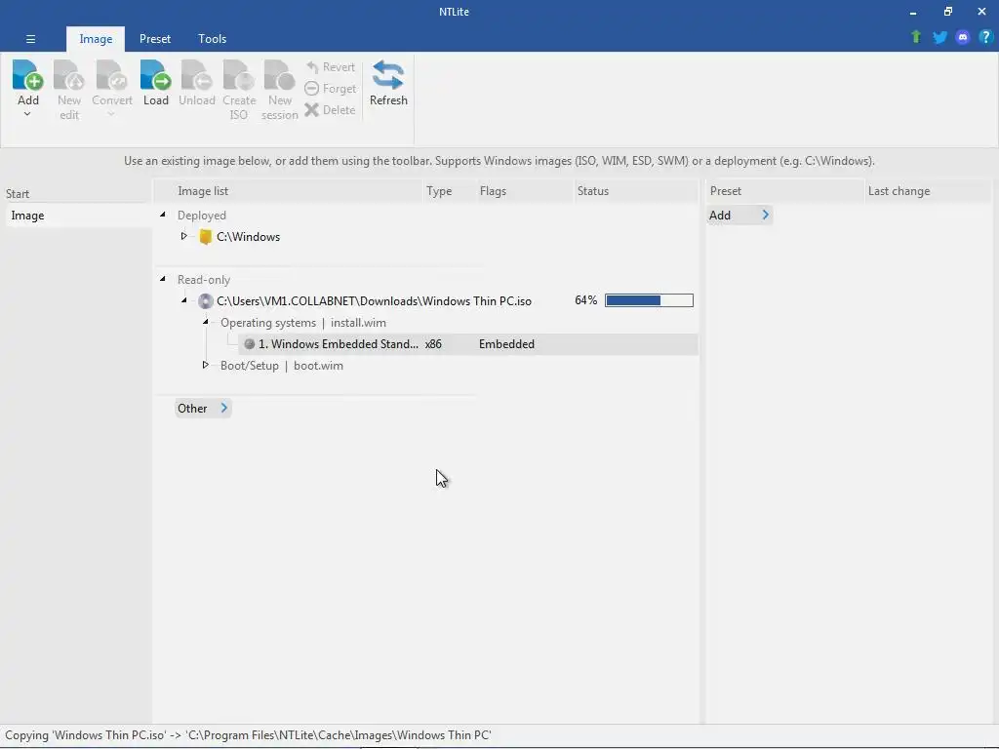999x749 pixels.
Task: Minimize the NTLite window
Action: (x=913, y=12)
